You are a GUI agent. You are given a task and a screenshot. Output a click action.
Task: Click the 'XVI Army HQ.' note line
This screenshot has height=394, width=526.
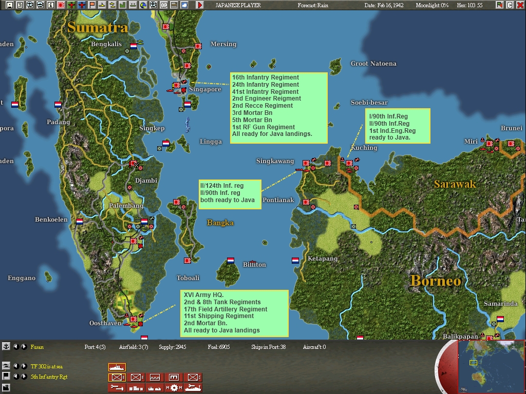coord(203,295)
